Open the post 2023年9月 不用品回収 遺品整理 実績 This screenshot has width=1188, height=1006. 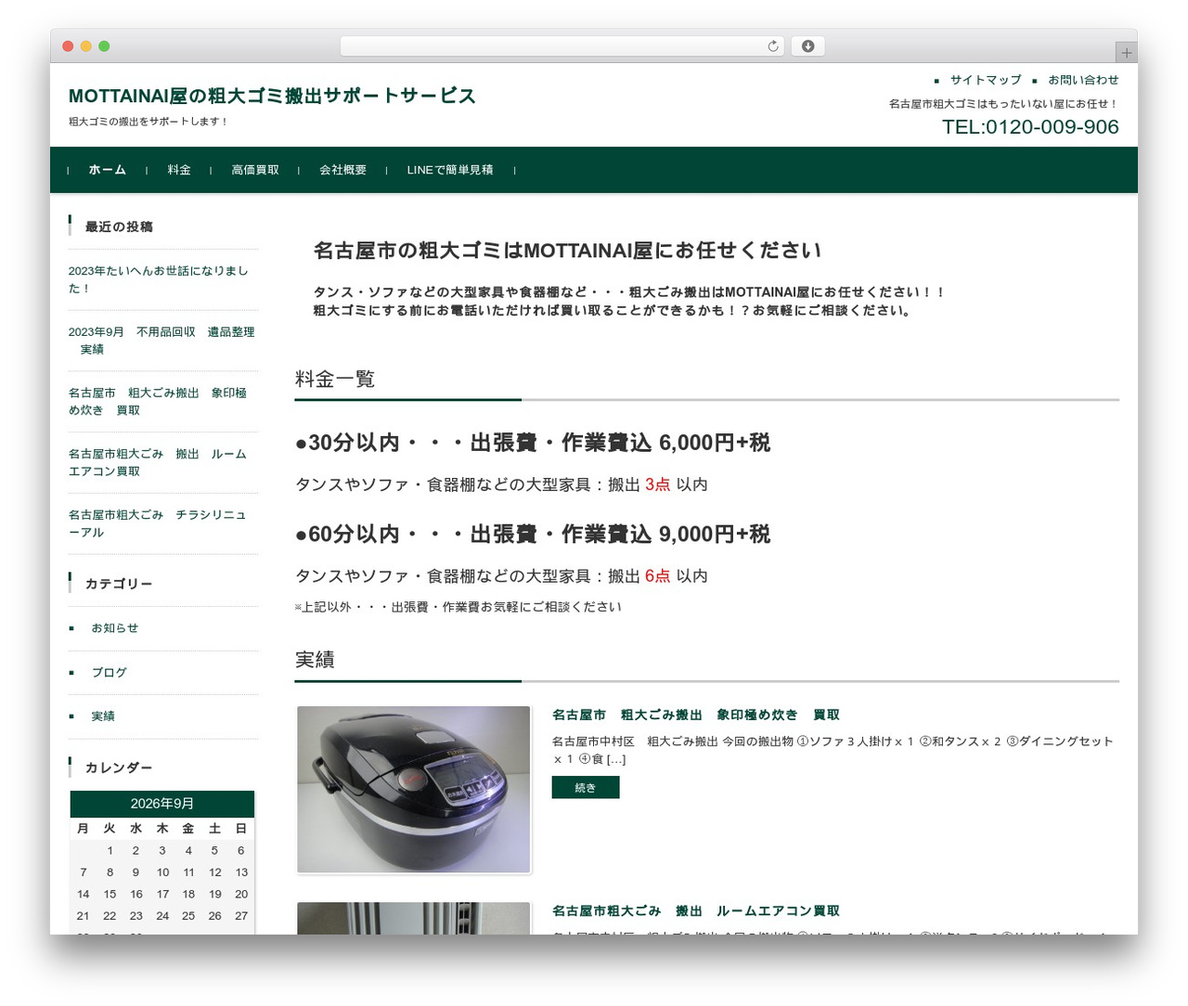click(161, 341)
